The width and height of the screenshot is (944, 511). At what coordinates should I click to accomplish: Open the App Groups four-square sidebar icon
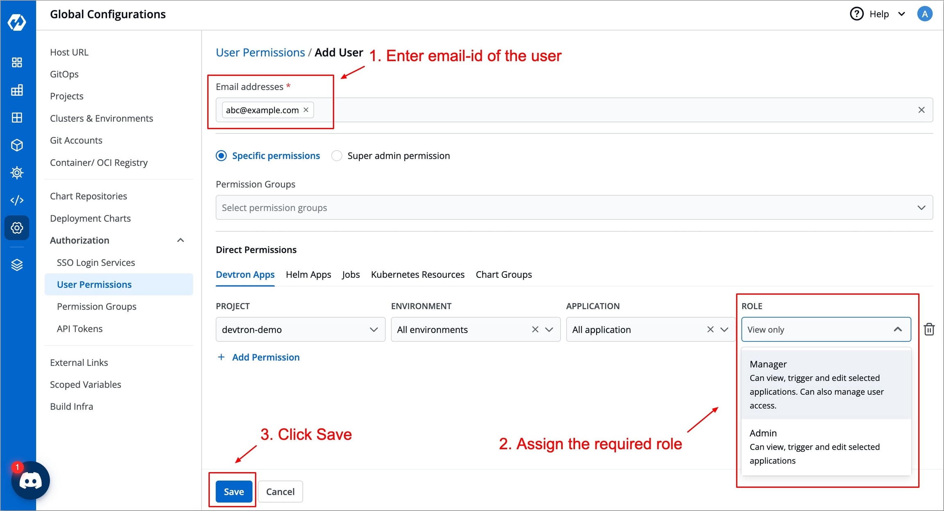point(17,118)
